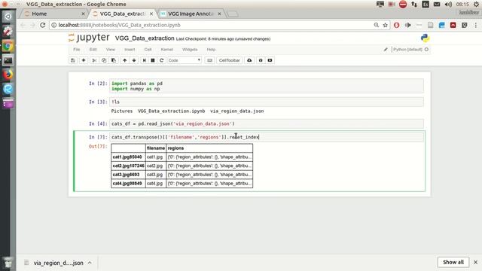Rename notebook title VGG_Data_extraction
This screenshot has height=271, width=482.
(145, 38)
